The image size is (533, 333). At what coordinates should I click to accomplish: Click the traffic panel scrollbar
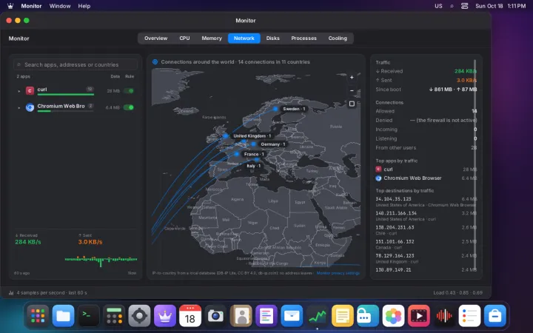pos(475,163)
